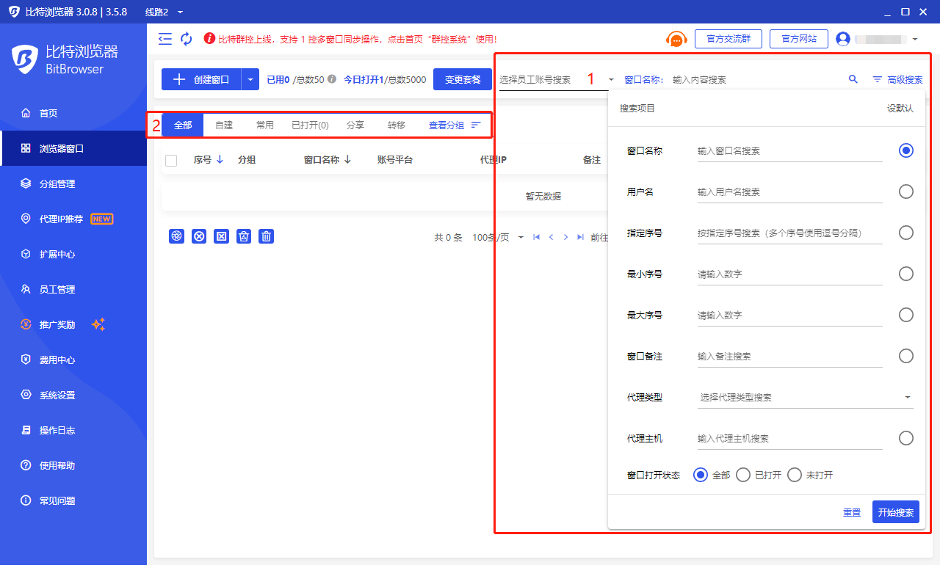The width and height of the screenshot is (940, 565).
Task: Click the info icon next to 常见问题
Action: pos(26,501)
